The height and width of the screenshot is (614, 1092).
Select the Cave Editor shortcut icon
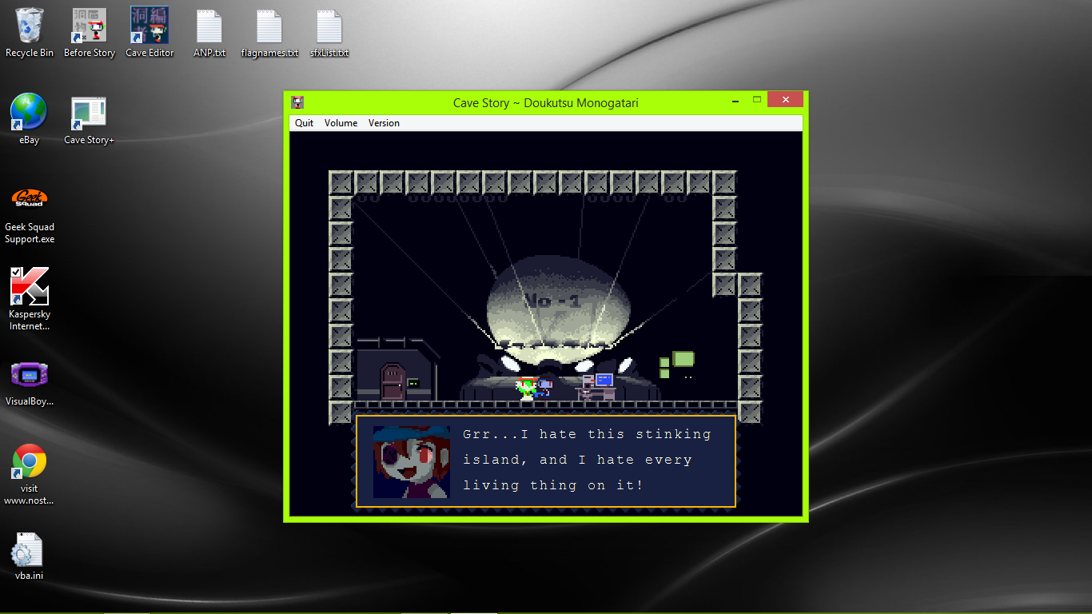(149, 32)
